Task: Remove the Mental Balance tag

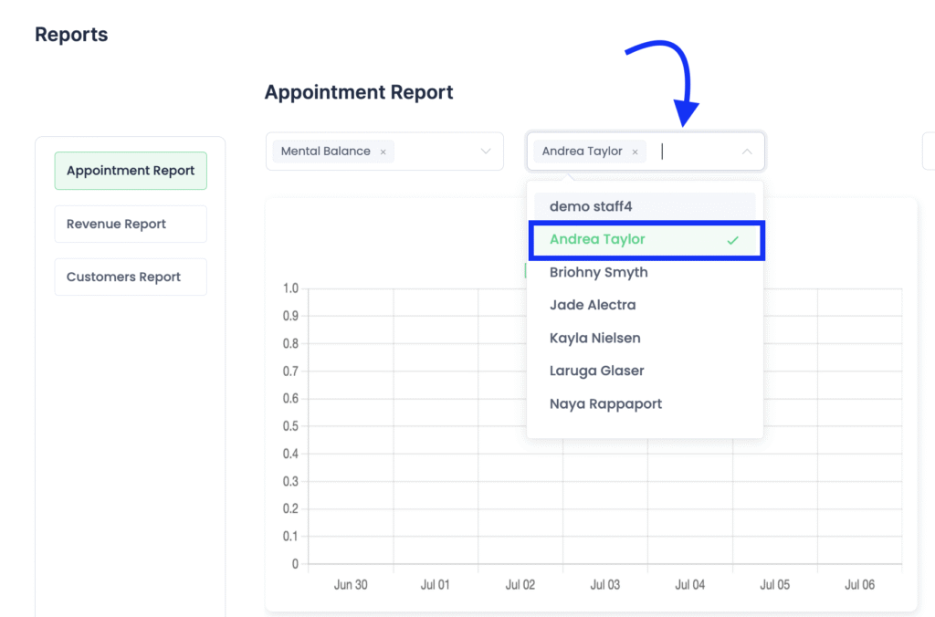Action: pos(383,152)
